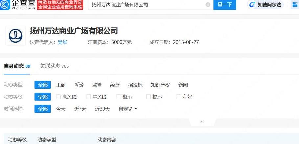Click the 注册资本 5000万元 value
The width and height of the screenshot is (299, 144).
tap(122, 42)
